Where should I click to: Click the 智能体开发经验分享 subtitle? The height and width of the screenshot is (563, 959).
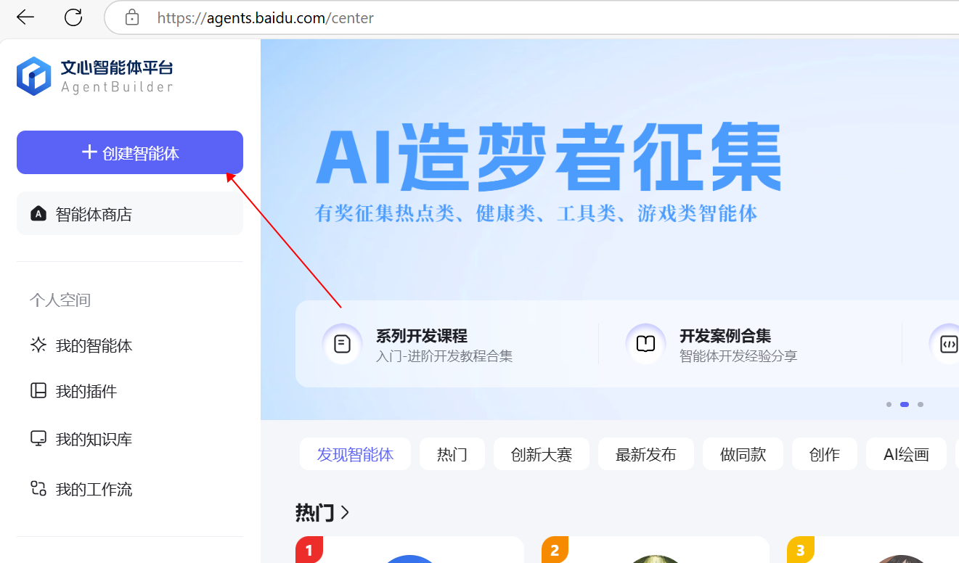738,356
